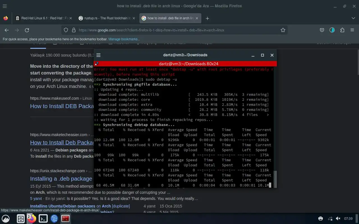Close the rustup.rs tab
This screenshot has height=224, width=359.
pyautogui.click(x=134, y=18)
